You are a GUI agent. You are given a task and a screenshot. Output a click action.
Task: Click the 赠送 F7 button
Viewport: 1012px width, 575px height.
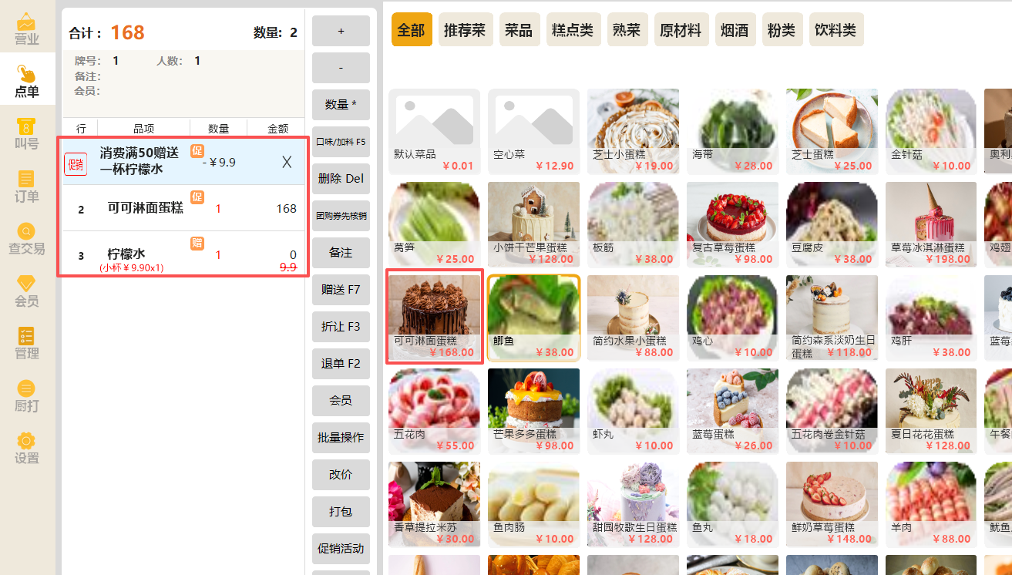point(341,290)
